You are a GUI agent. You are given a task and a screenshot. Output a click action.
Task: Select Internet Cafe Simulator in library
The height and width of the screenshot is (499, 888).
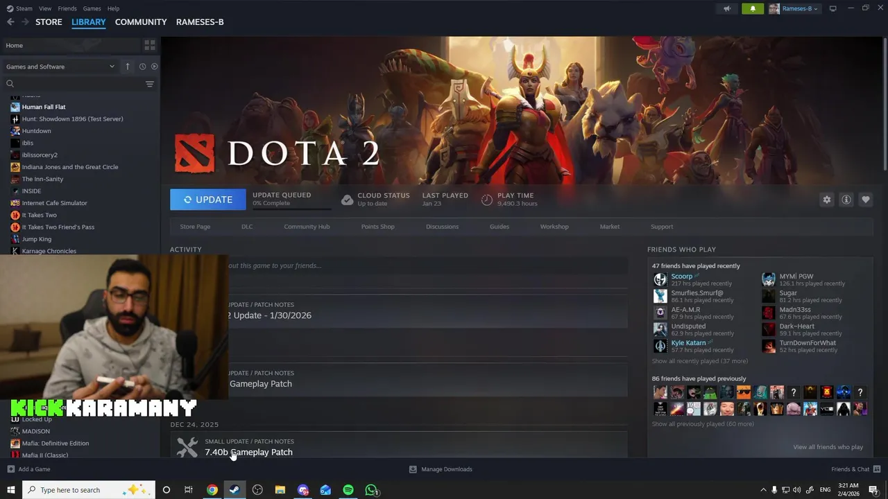coord(55,203)
